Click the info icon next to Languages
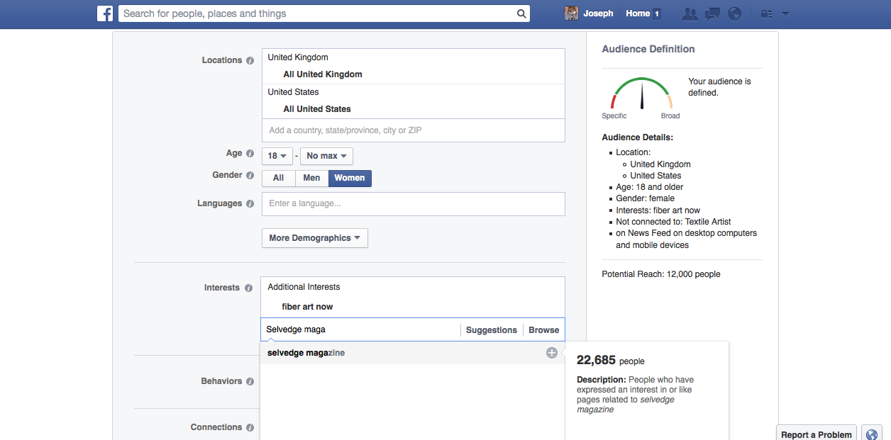Image resolution: width=891 pixels, height=440 pixels. point(250,204)
